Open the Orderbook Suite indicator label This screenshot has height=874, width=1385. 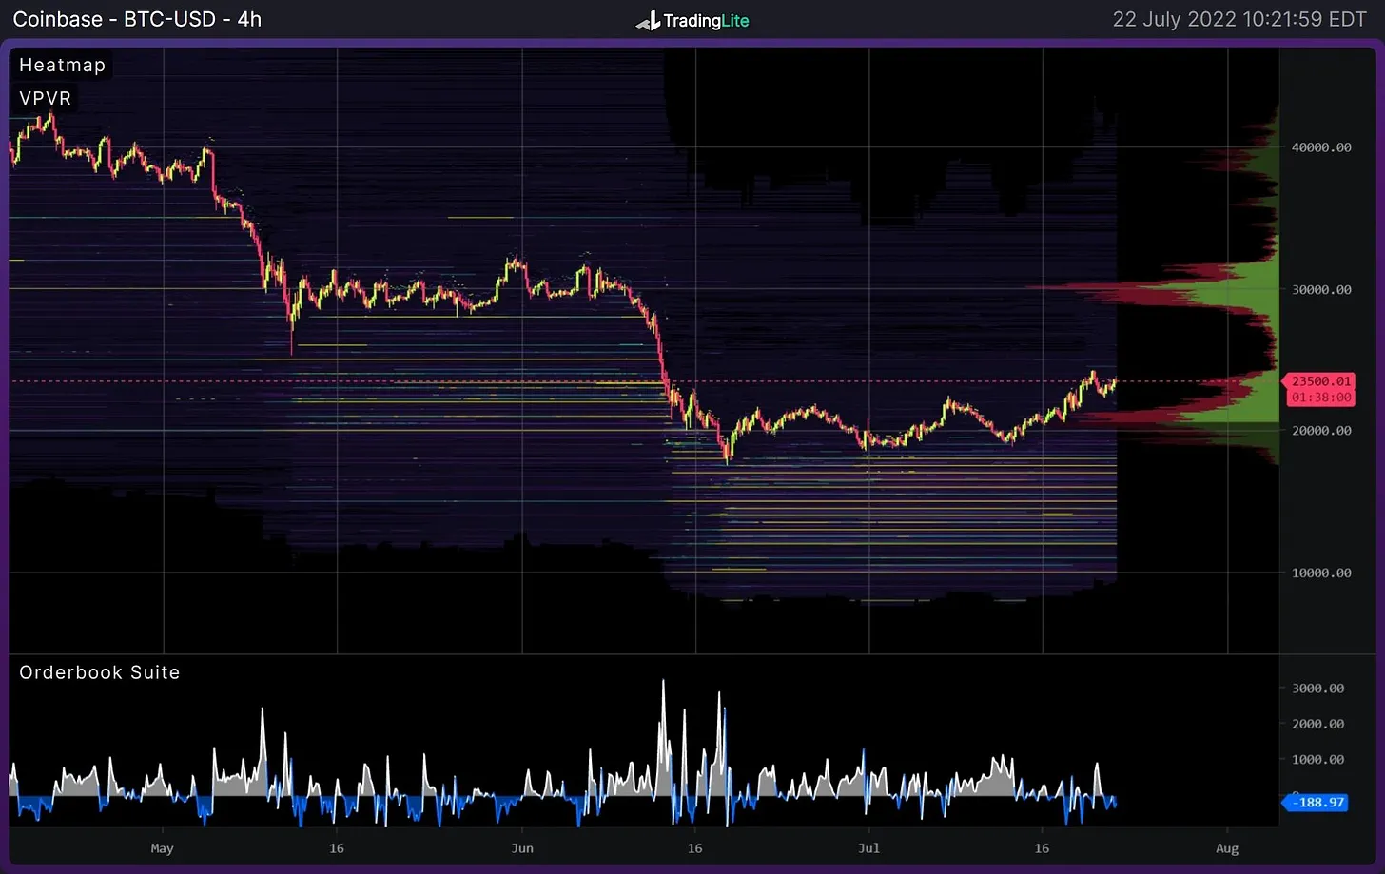pos(99,672)
